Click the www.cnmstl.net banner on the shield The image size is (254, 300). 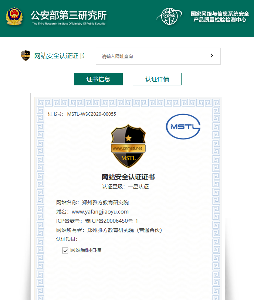click(x=128, y=148)
